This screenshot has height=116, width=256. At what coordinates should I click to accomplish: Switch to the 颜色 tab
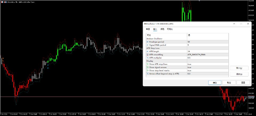(x=162, y=29)
